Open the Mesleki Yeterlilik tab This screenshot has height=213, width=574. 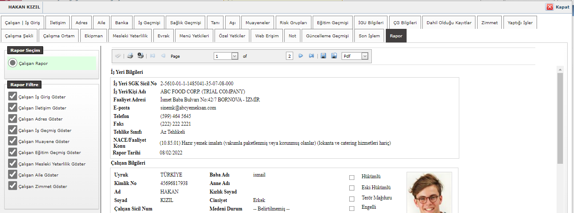[130, 36]
